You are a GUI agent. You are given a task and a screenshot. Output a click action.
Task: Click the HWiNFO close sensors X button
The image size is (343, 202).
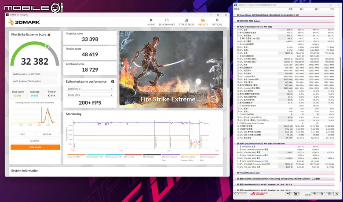coord(337,194)
